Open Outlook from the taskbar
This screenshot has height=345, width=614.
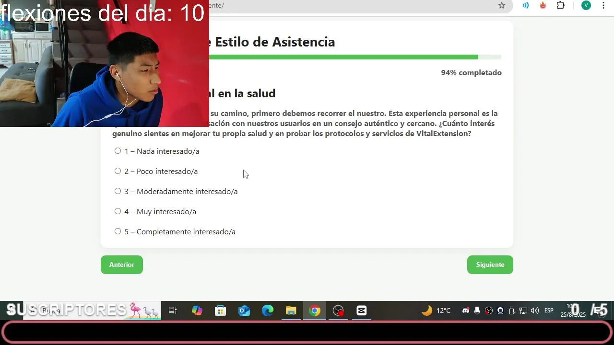click(244, 310)
